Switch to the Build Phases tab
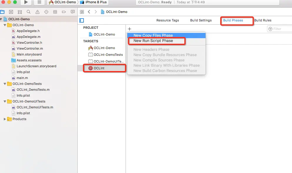The image size is (292, 173). tap(233, 20)
